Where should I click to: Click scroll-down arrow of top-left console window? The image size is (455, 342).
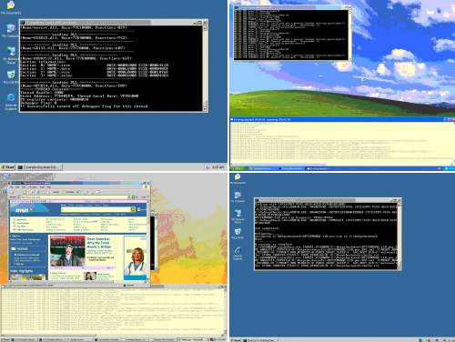[x=205, y=109]
